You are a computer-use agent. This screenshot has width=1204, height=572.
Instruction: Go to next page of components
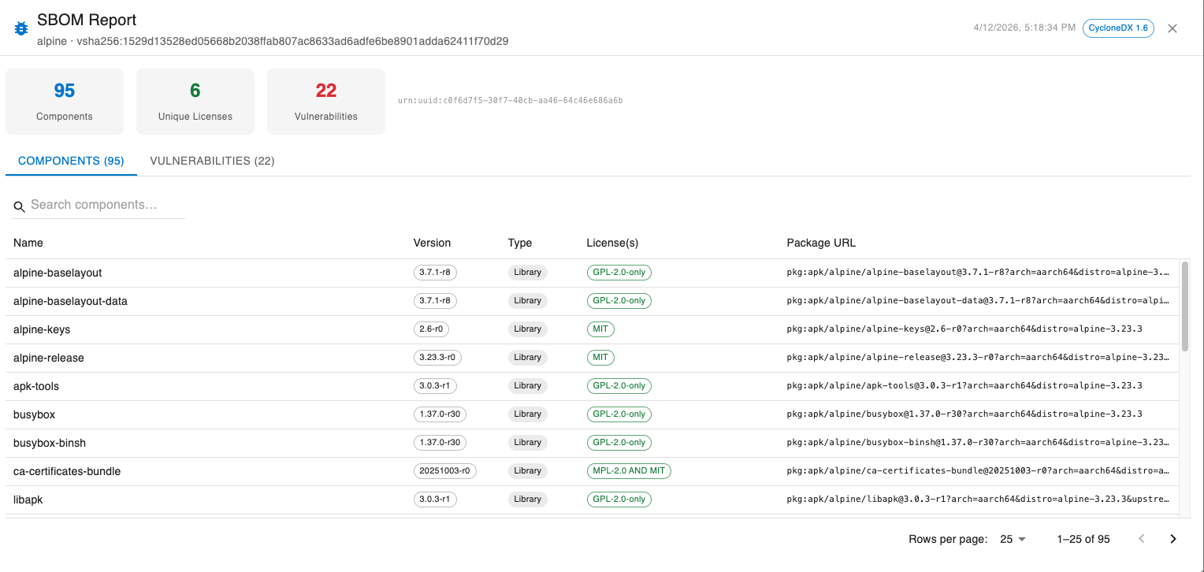click(1172, 539)
